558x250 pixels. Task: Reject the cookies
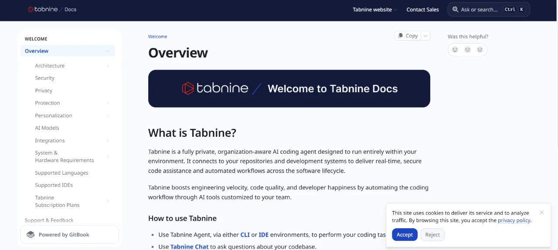(x=432, y=235)
